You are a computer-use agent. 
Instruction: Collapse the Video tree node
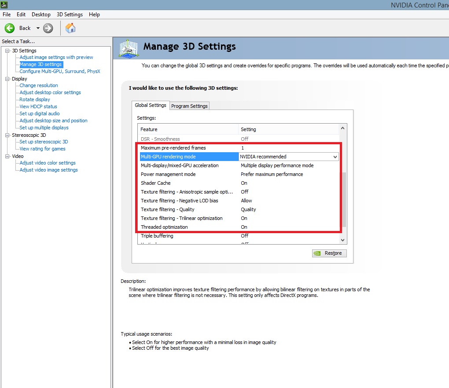[7, 156]
